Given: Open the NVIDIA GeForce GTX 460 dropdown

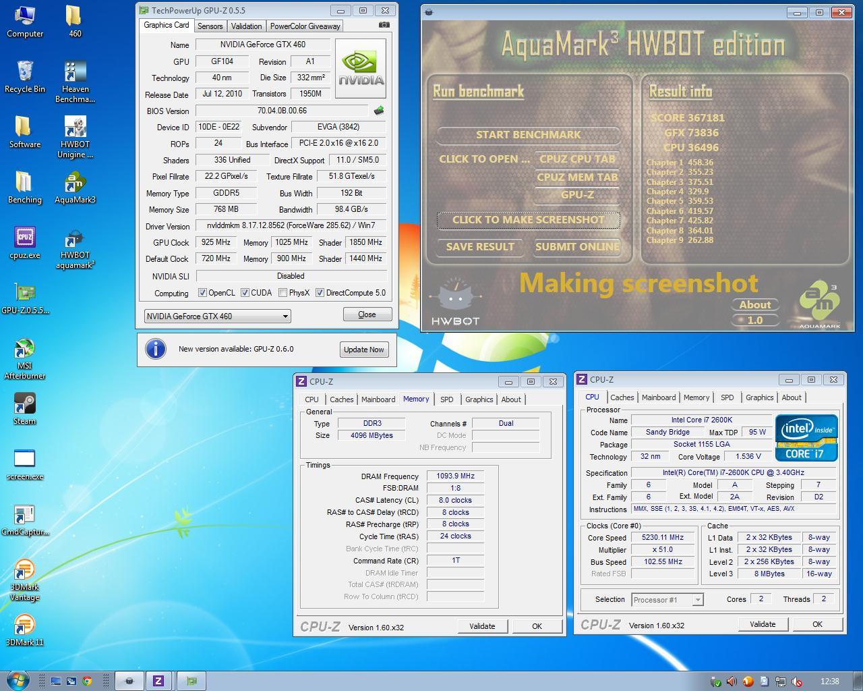Looking at the screenshot, I should (218, 316).
